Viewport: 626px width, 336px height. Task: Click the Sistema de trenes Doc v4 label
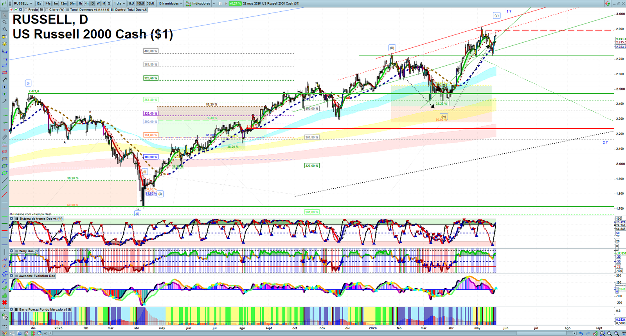41,219
